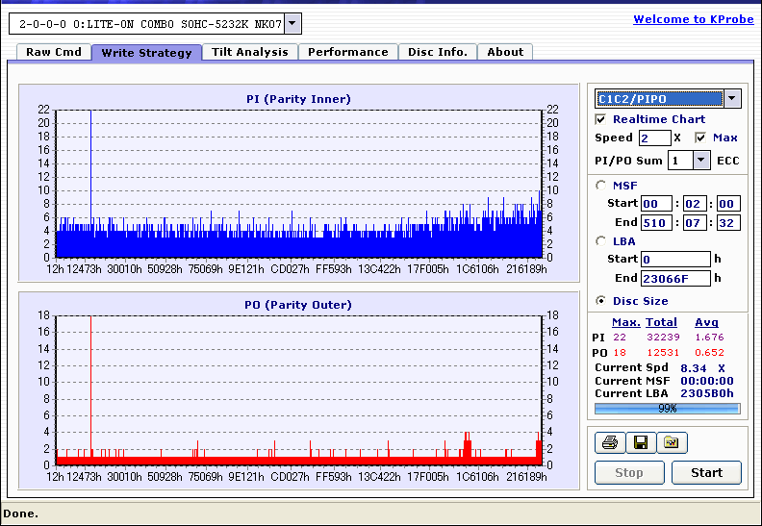This screenshot has width=762, height=526.
Task: Open the LITE-ON COMBO drive dropdown
Action: click(292, 23)
